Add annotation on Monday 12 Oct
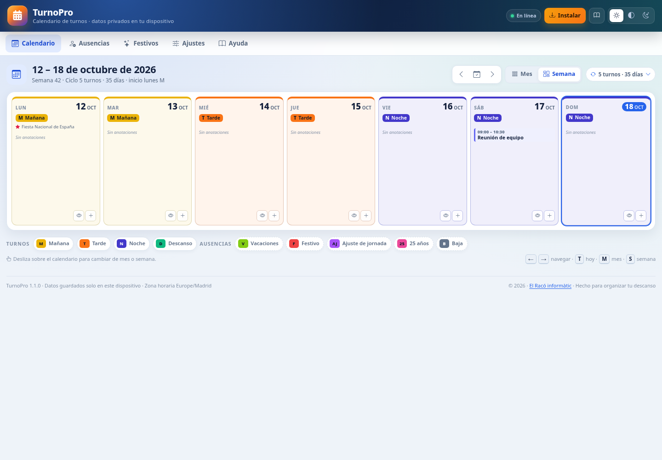 [91, 215]
